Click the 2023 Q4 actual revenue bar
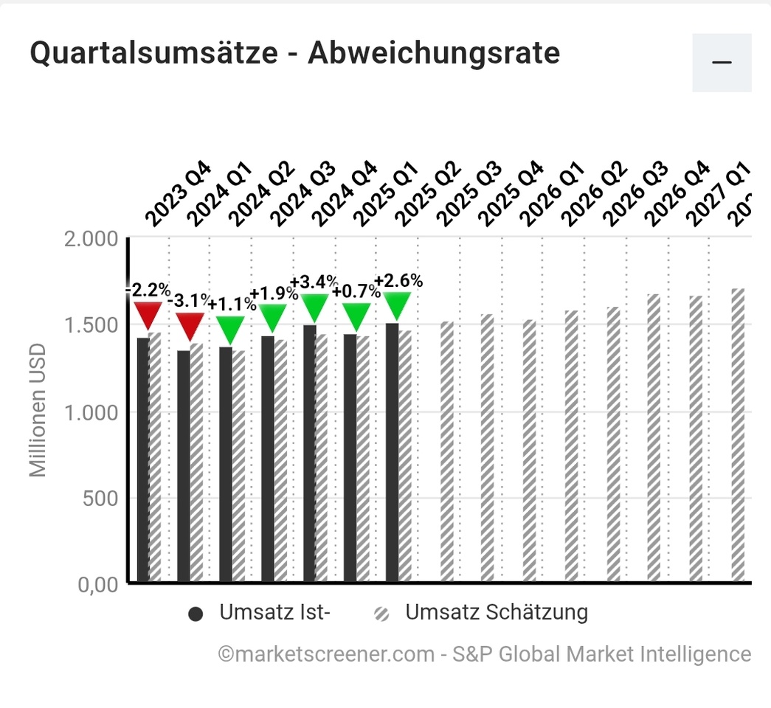Image resolution: width=771 pixels, height=708 pixels. (x=142, y=459)
